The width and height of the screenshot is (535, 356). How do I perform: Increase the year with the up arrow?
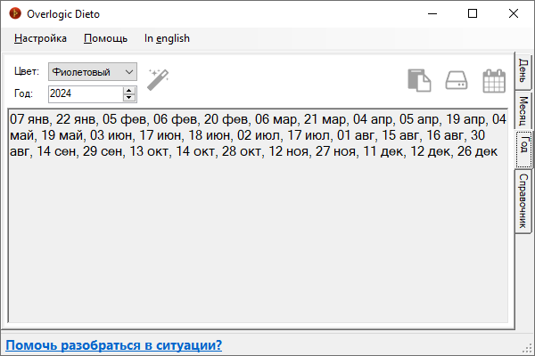(x=129, y=91)
